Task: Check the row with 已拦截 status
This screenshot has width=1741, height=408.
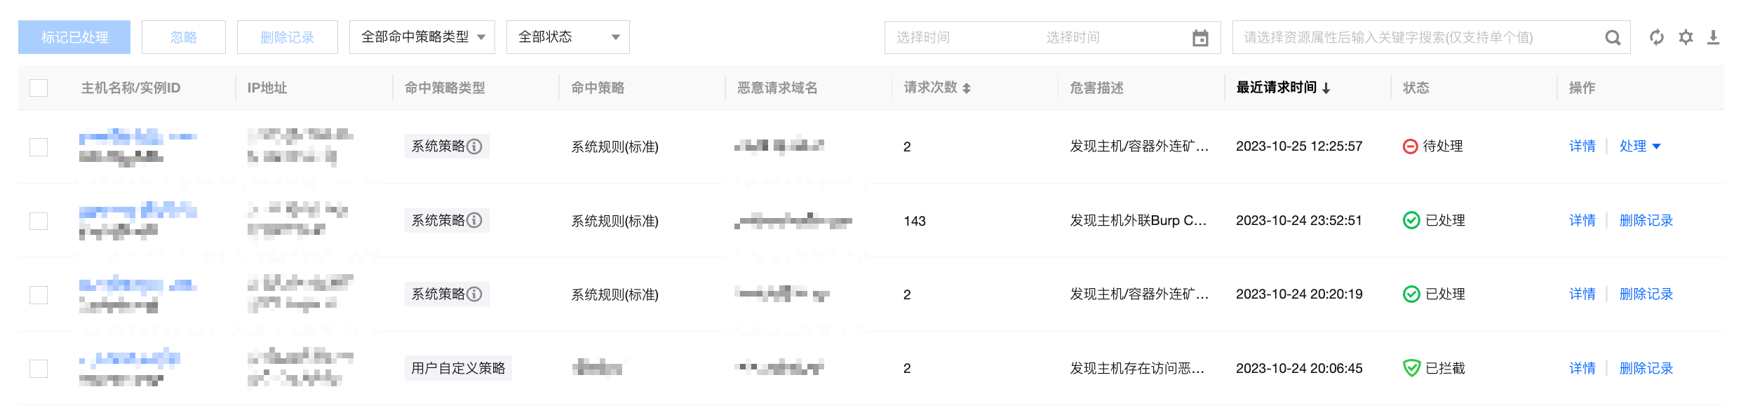Action: 39,368
